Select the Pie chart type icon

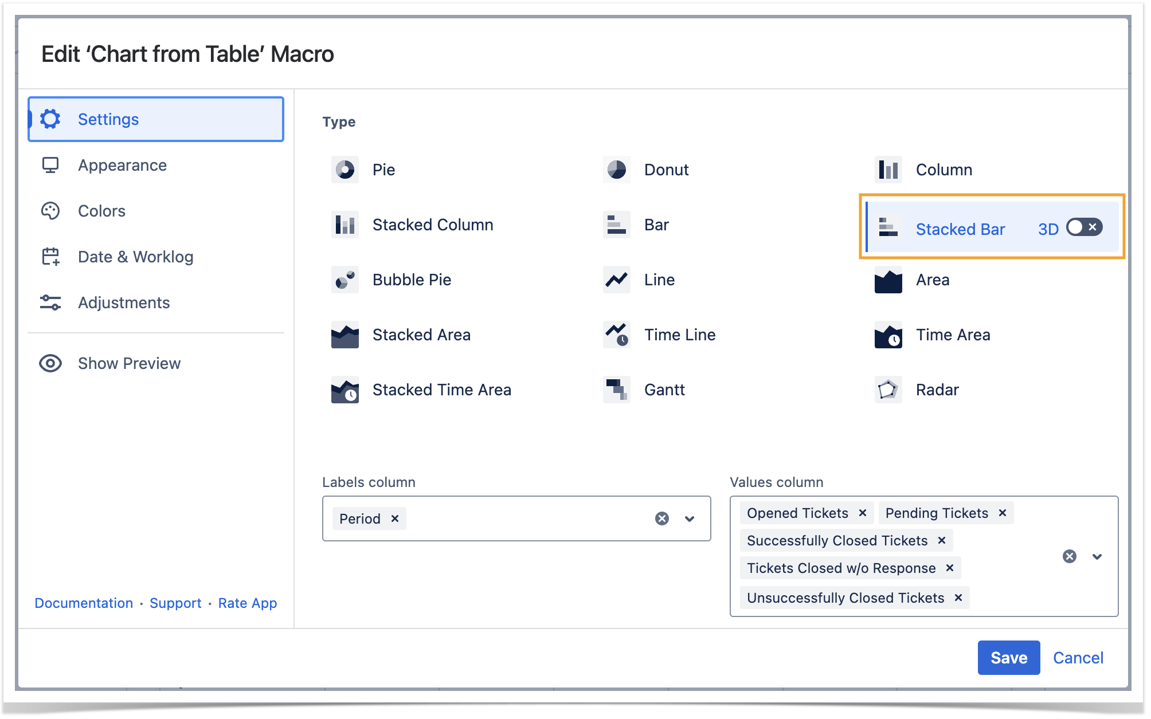click(344, 170)
